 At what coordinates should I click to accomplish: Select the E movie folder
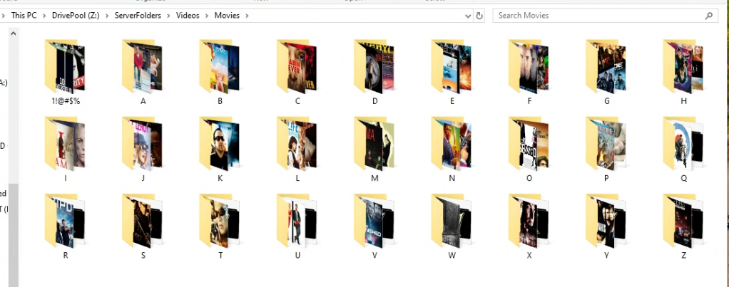451,67
